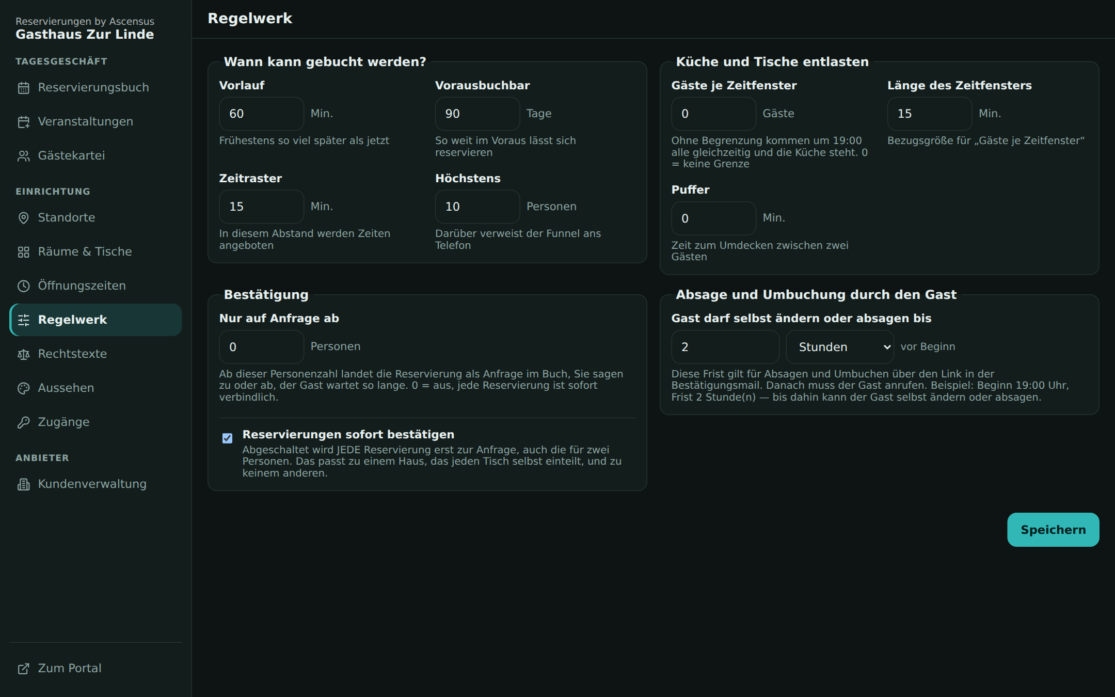
Task: Click the Zugänge key icon
Action: [24, 422]
